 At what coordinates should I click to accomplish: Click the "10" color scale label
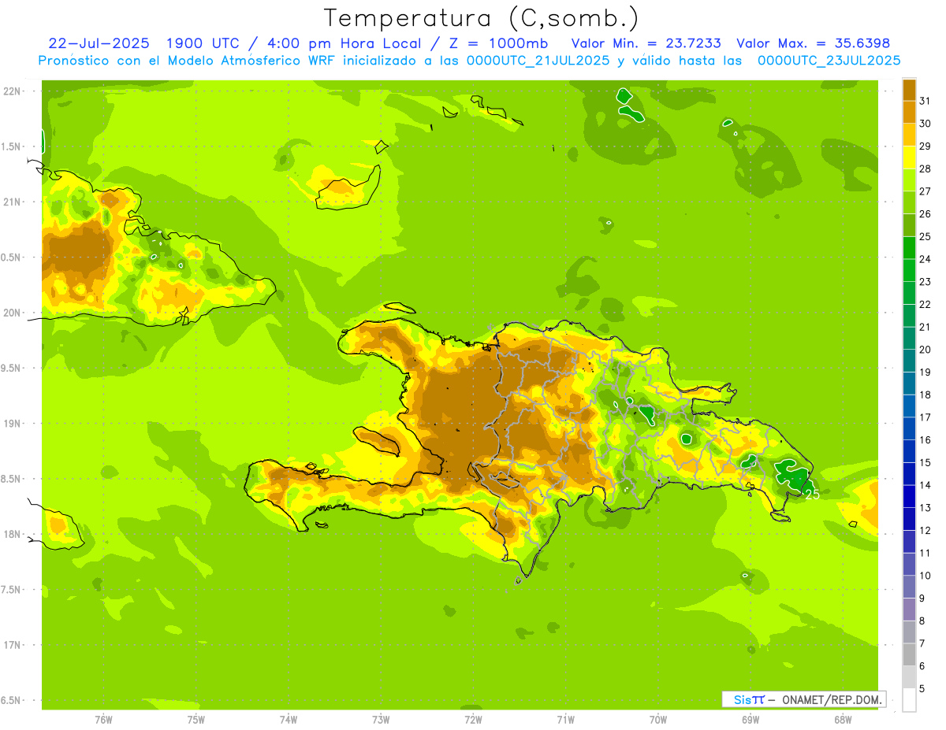(x=926, y=576)
